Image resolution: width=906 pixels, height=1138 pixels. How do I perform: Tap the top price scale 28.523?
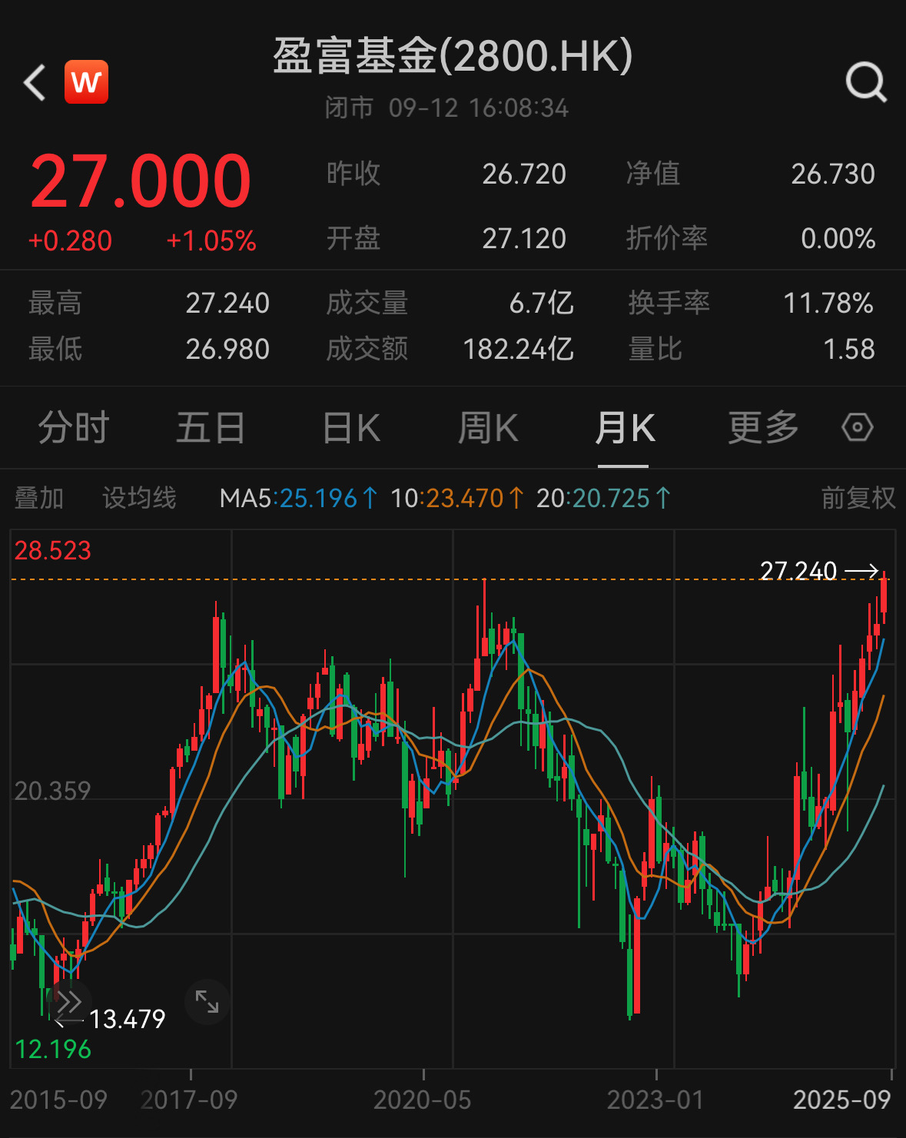point(52,551)
